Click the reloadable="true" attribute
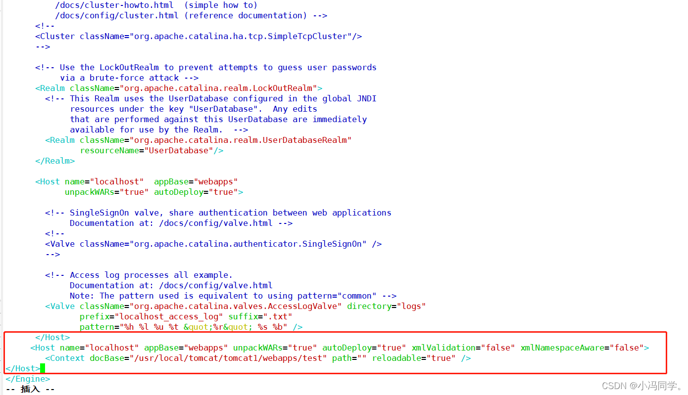The height and width of the screenshot is (395, 688). coord(414,358)
